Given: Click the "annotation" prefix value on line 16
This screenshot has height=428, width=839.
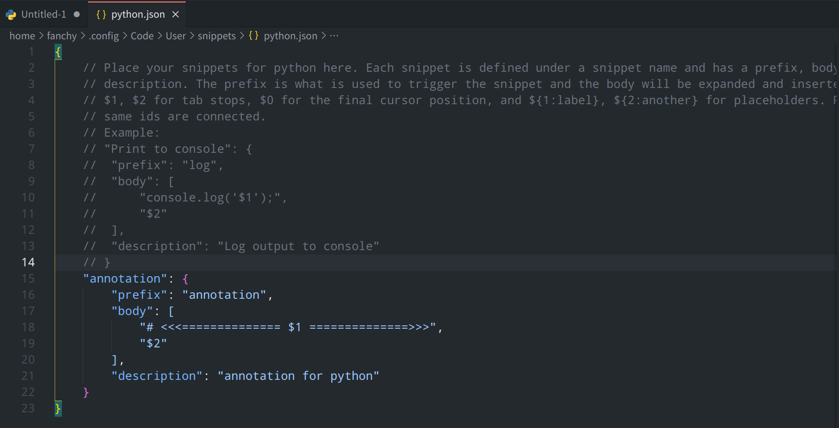Looking at the screenshot, I should pos(224,295).
